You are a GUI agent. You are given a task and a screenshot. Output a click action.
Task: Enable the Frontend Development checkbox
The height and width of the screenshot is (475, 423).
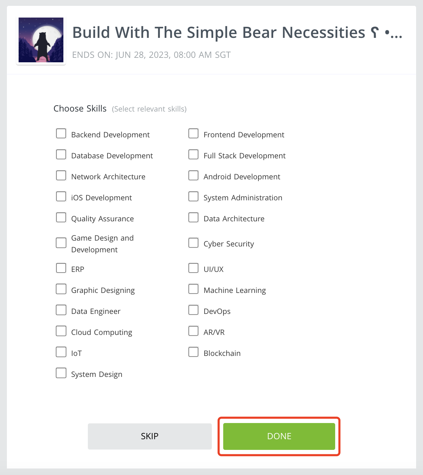point(193,134)
